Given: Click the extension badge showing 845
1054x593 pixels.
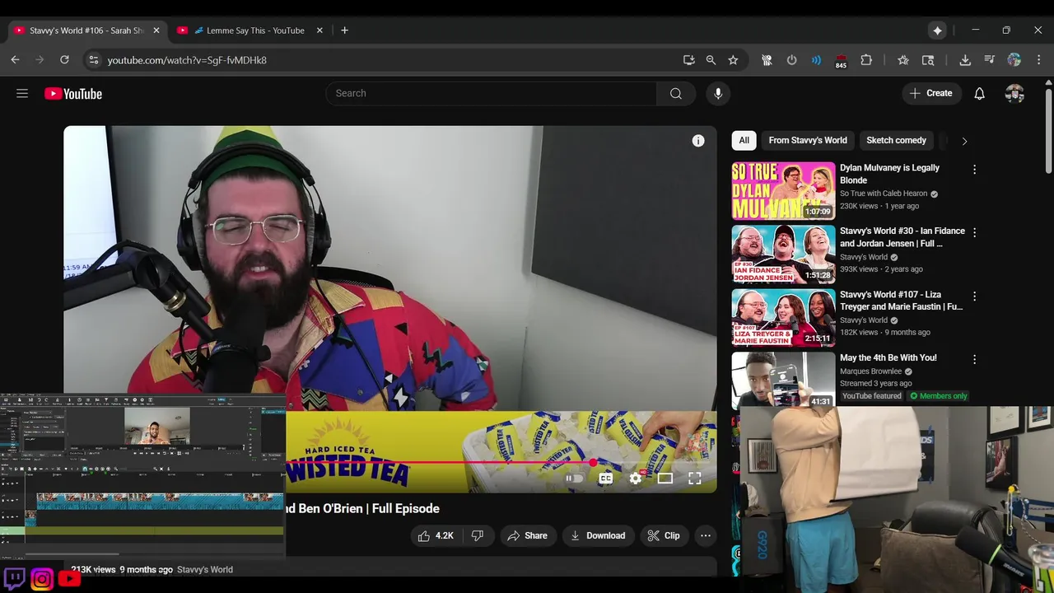Looking at the screenshot, I should [841, 61].
